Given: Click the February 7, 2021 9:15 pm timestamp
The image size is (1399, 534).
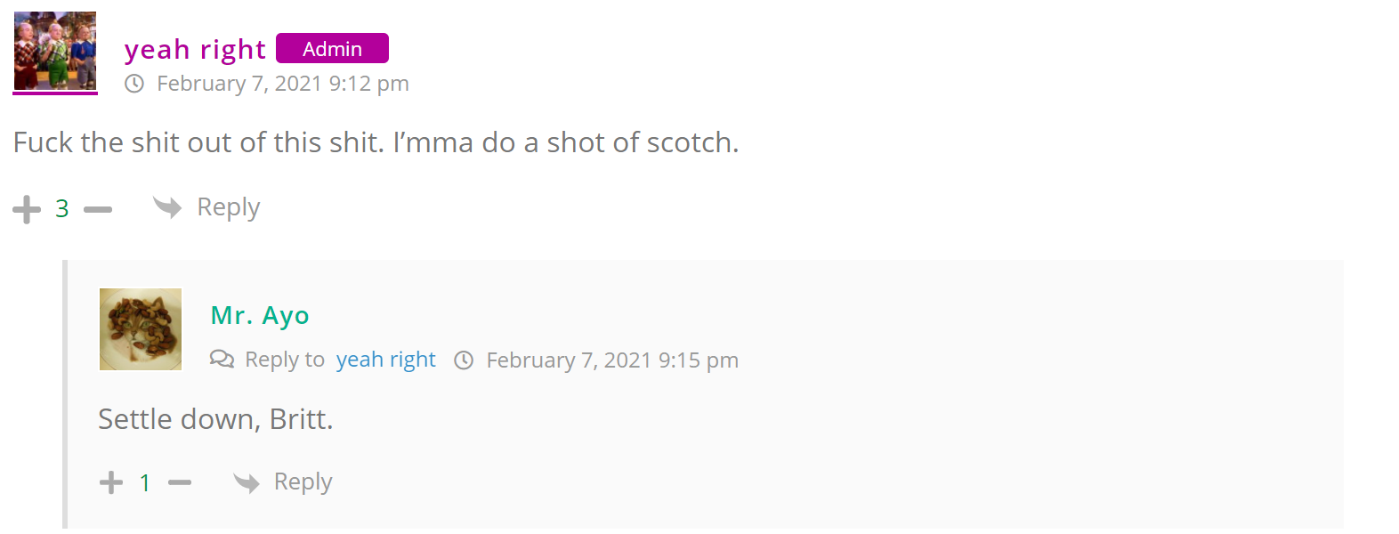Looking at the screenshot, I should pyautogui.click(x=612, y=360).
